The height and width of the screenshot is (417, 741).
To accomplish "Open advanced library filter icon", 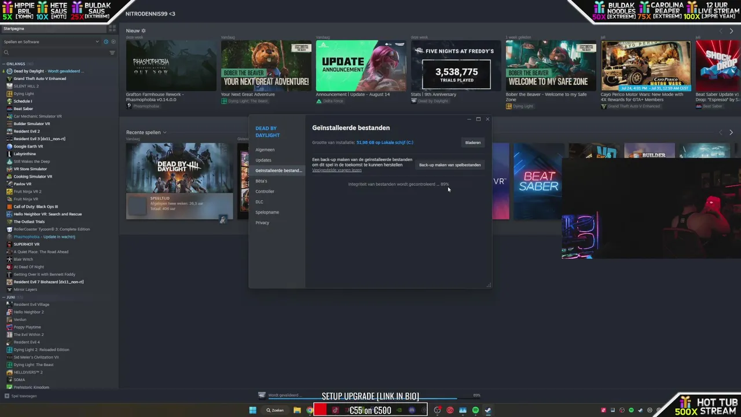I will (x=112, y=53).
